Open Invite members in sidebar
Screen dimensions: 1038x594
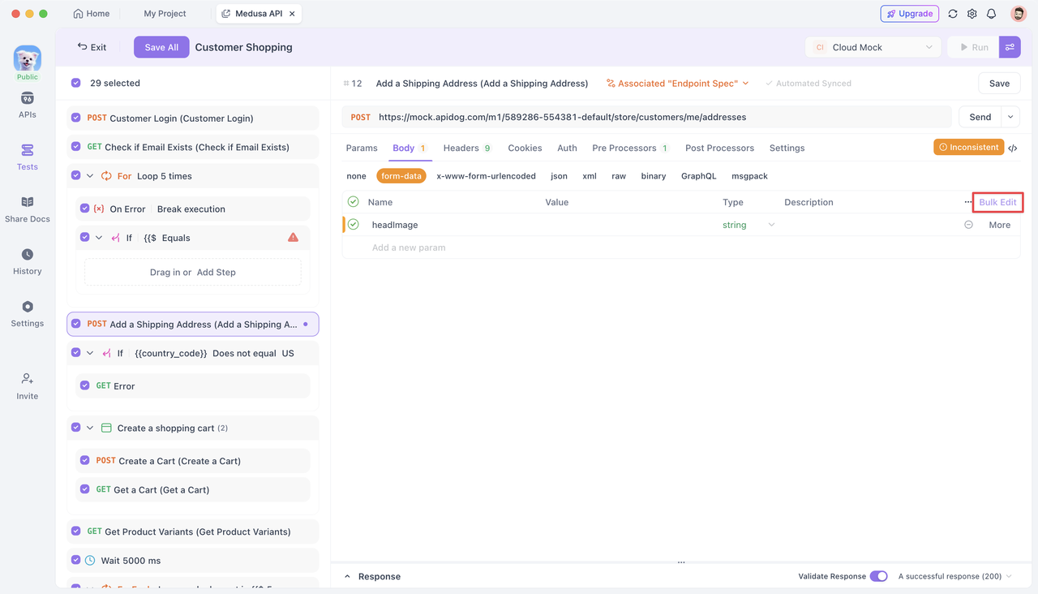(27, 386)
